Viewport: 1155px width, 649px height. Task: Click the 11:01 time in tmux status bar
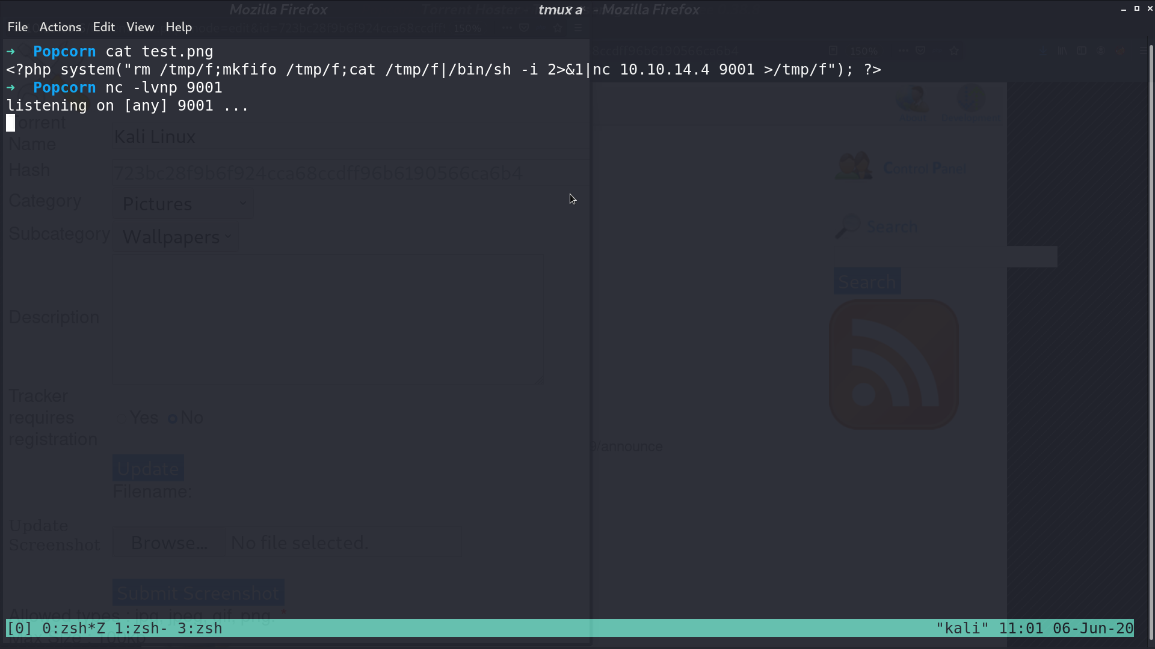tap(1021, 629)
